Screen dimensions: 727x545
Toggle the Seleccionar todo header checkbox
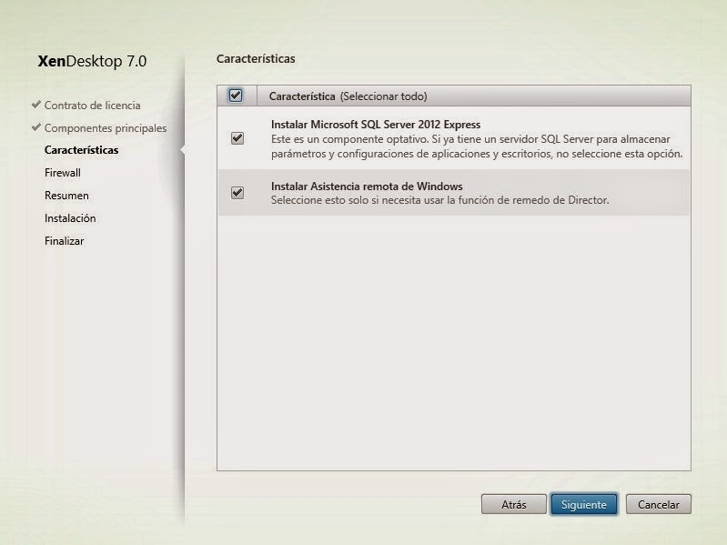(236, 96)
